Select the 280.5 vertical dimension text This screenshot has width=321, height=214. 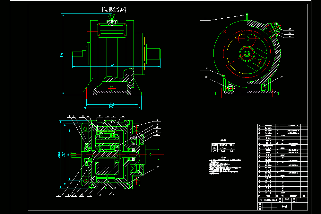59,154
